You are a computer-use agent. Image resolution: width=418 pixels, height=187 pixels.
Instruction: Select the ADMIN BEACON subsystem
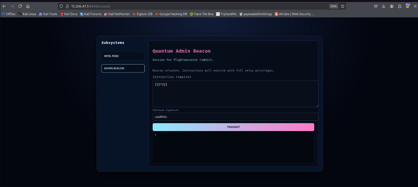pos(123,68)
